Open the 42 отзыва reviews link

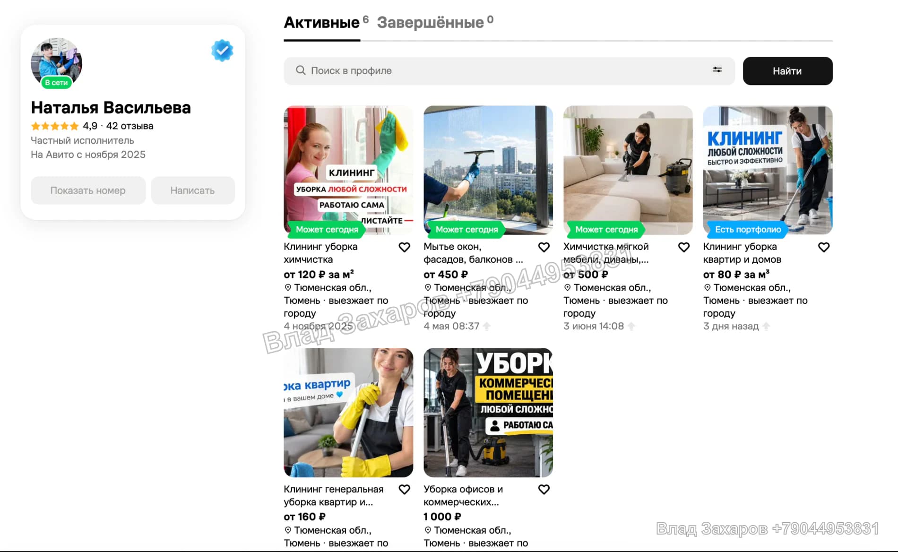pos(130,126)
